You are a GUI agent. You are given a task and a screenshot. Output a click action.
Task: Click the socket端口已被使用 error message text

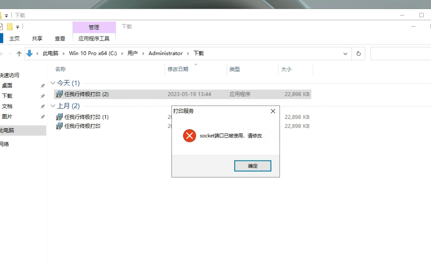[x=231, y=136]
